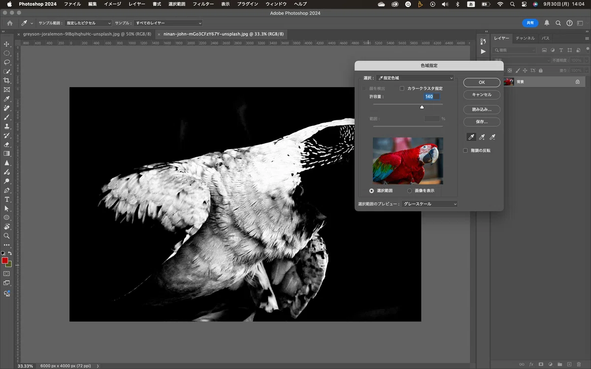The image size is (591, 369).
Task: Click the subtract-from-sample eyedropper in dialog
Action: click(492, 137)
